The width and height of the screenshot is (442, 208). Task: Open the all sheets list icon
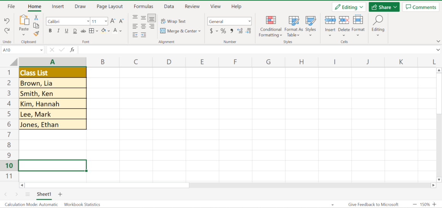tap(27, 194)
